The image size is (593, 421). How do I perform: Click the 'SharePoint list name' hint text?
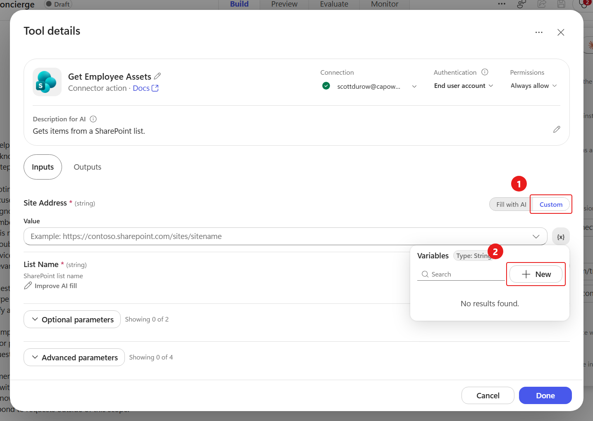53,276
